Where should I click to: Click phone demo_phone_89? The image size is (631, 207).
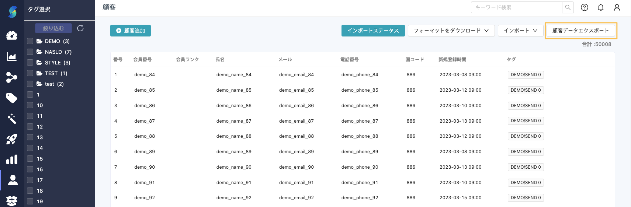360,152
